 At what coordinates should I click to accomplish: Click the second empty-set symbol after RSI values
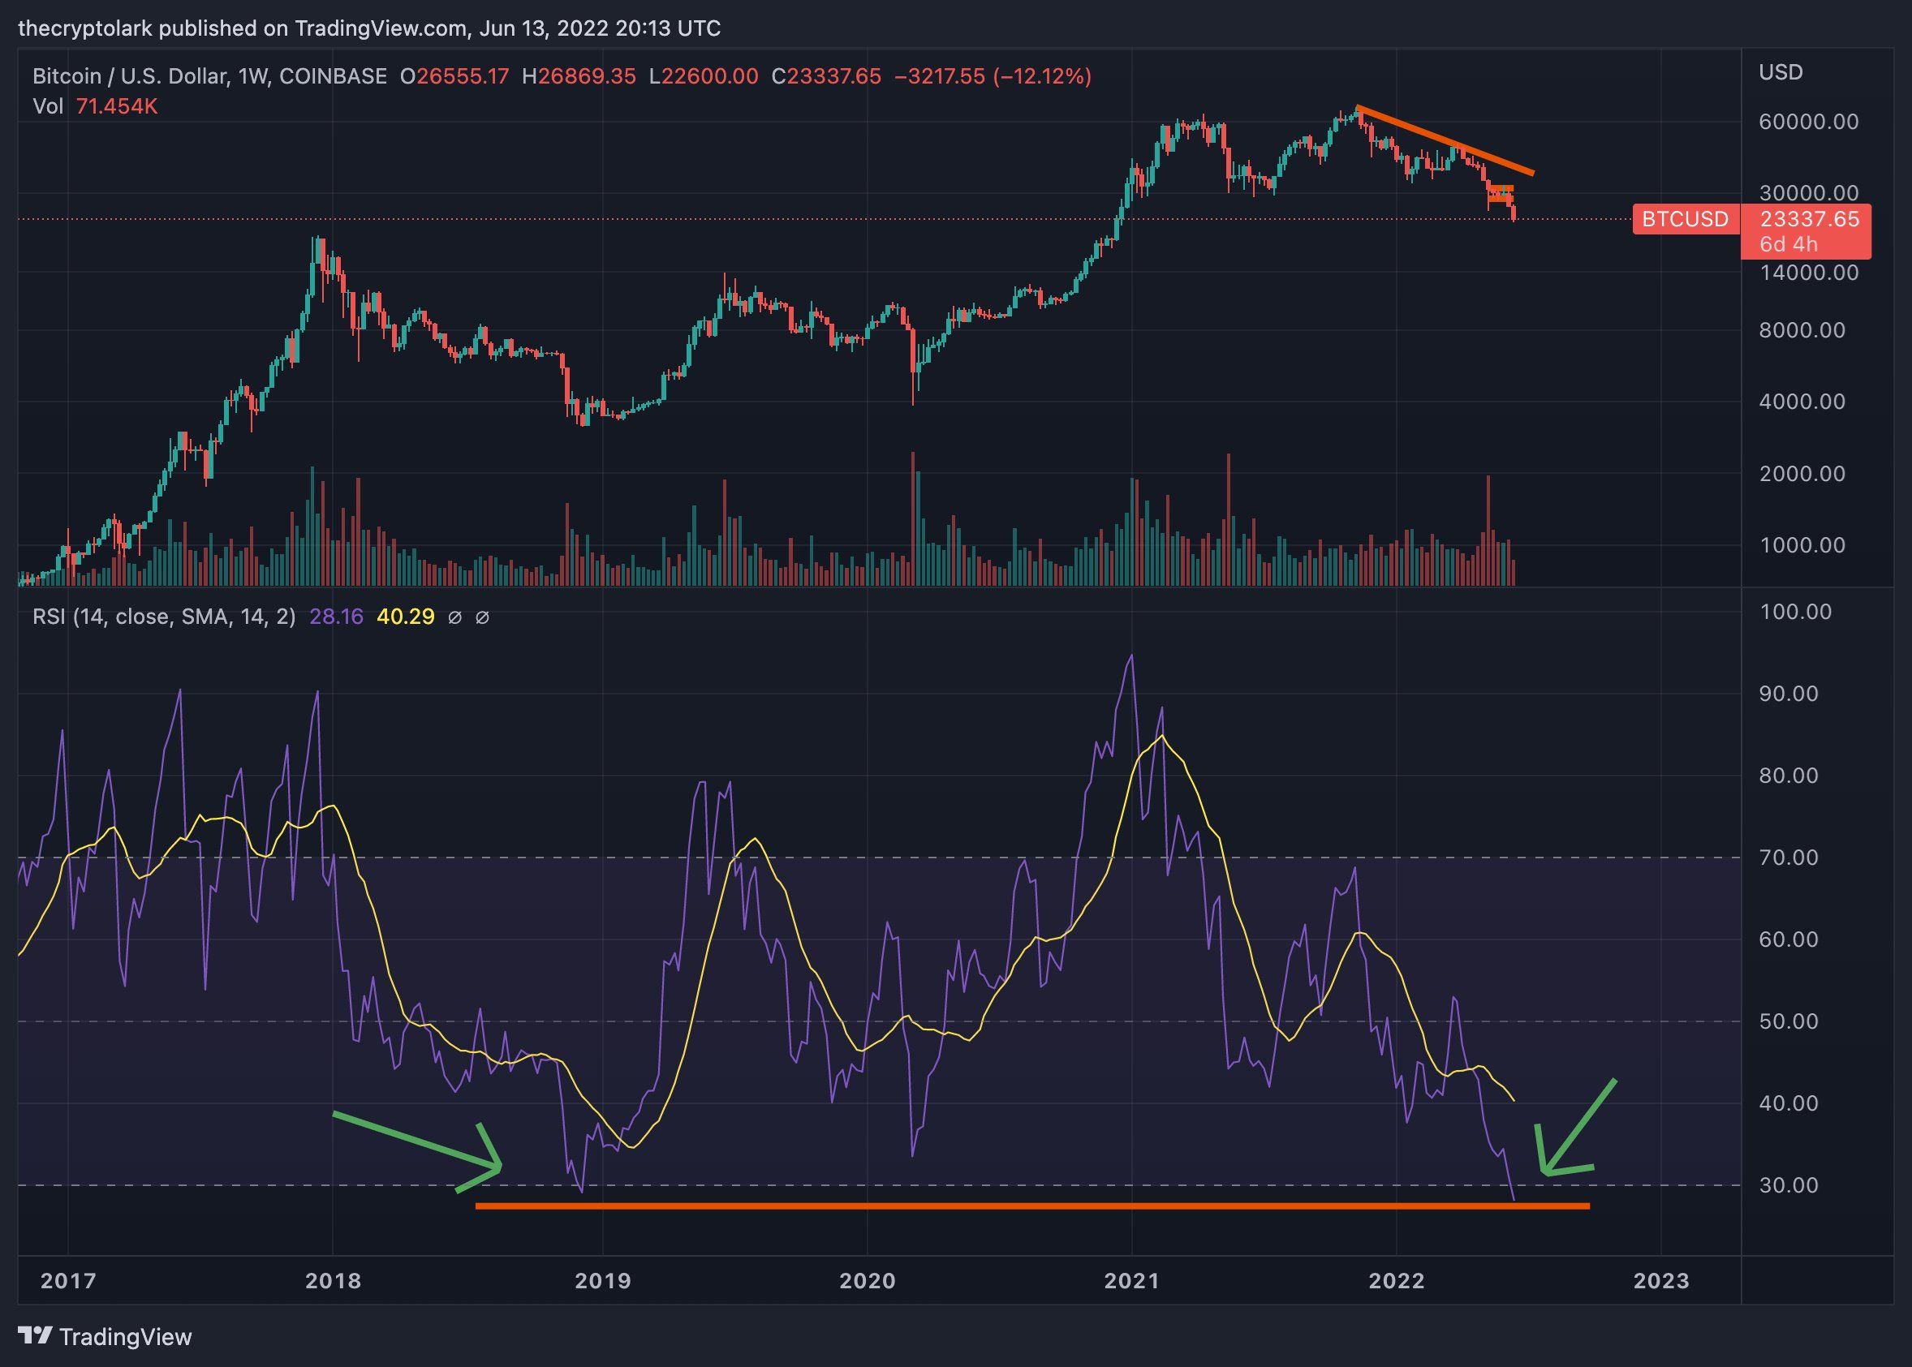pos(482,618)
